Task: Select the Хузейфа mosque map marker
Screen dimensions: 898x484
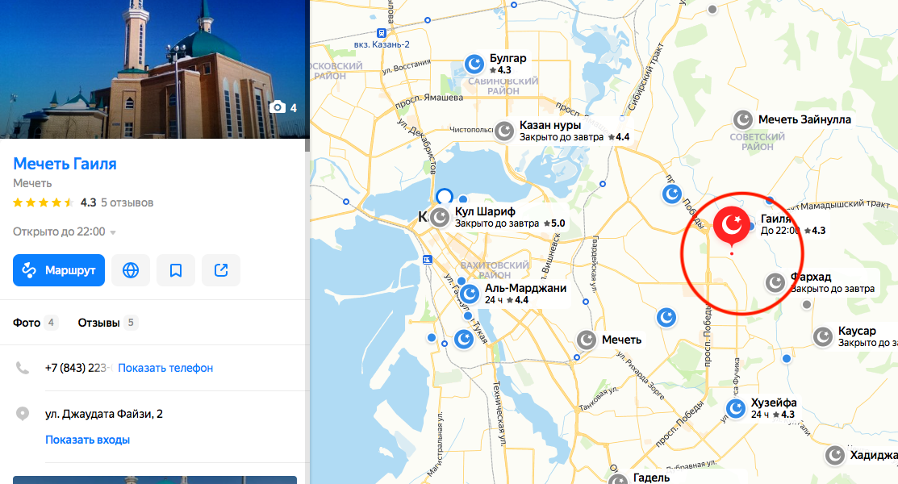Action: pyautogui.click(x=736, y=408)
